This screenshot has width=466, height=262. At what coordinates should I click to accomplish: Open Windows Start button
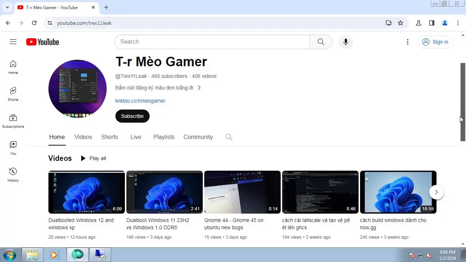[x=9, y=255]
